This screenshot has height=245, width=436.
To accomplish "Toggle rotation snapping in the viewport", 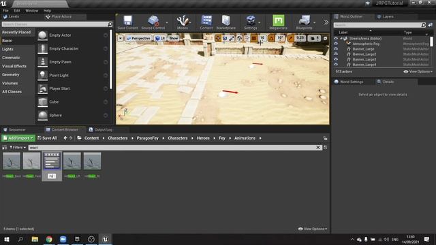I will (x=272, y=38).
